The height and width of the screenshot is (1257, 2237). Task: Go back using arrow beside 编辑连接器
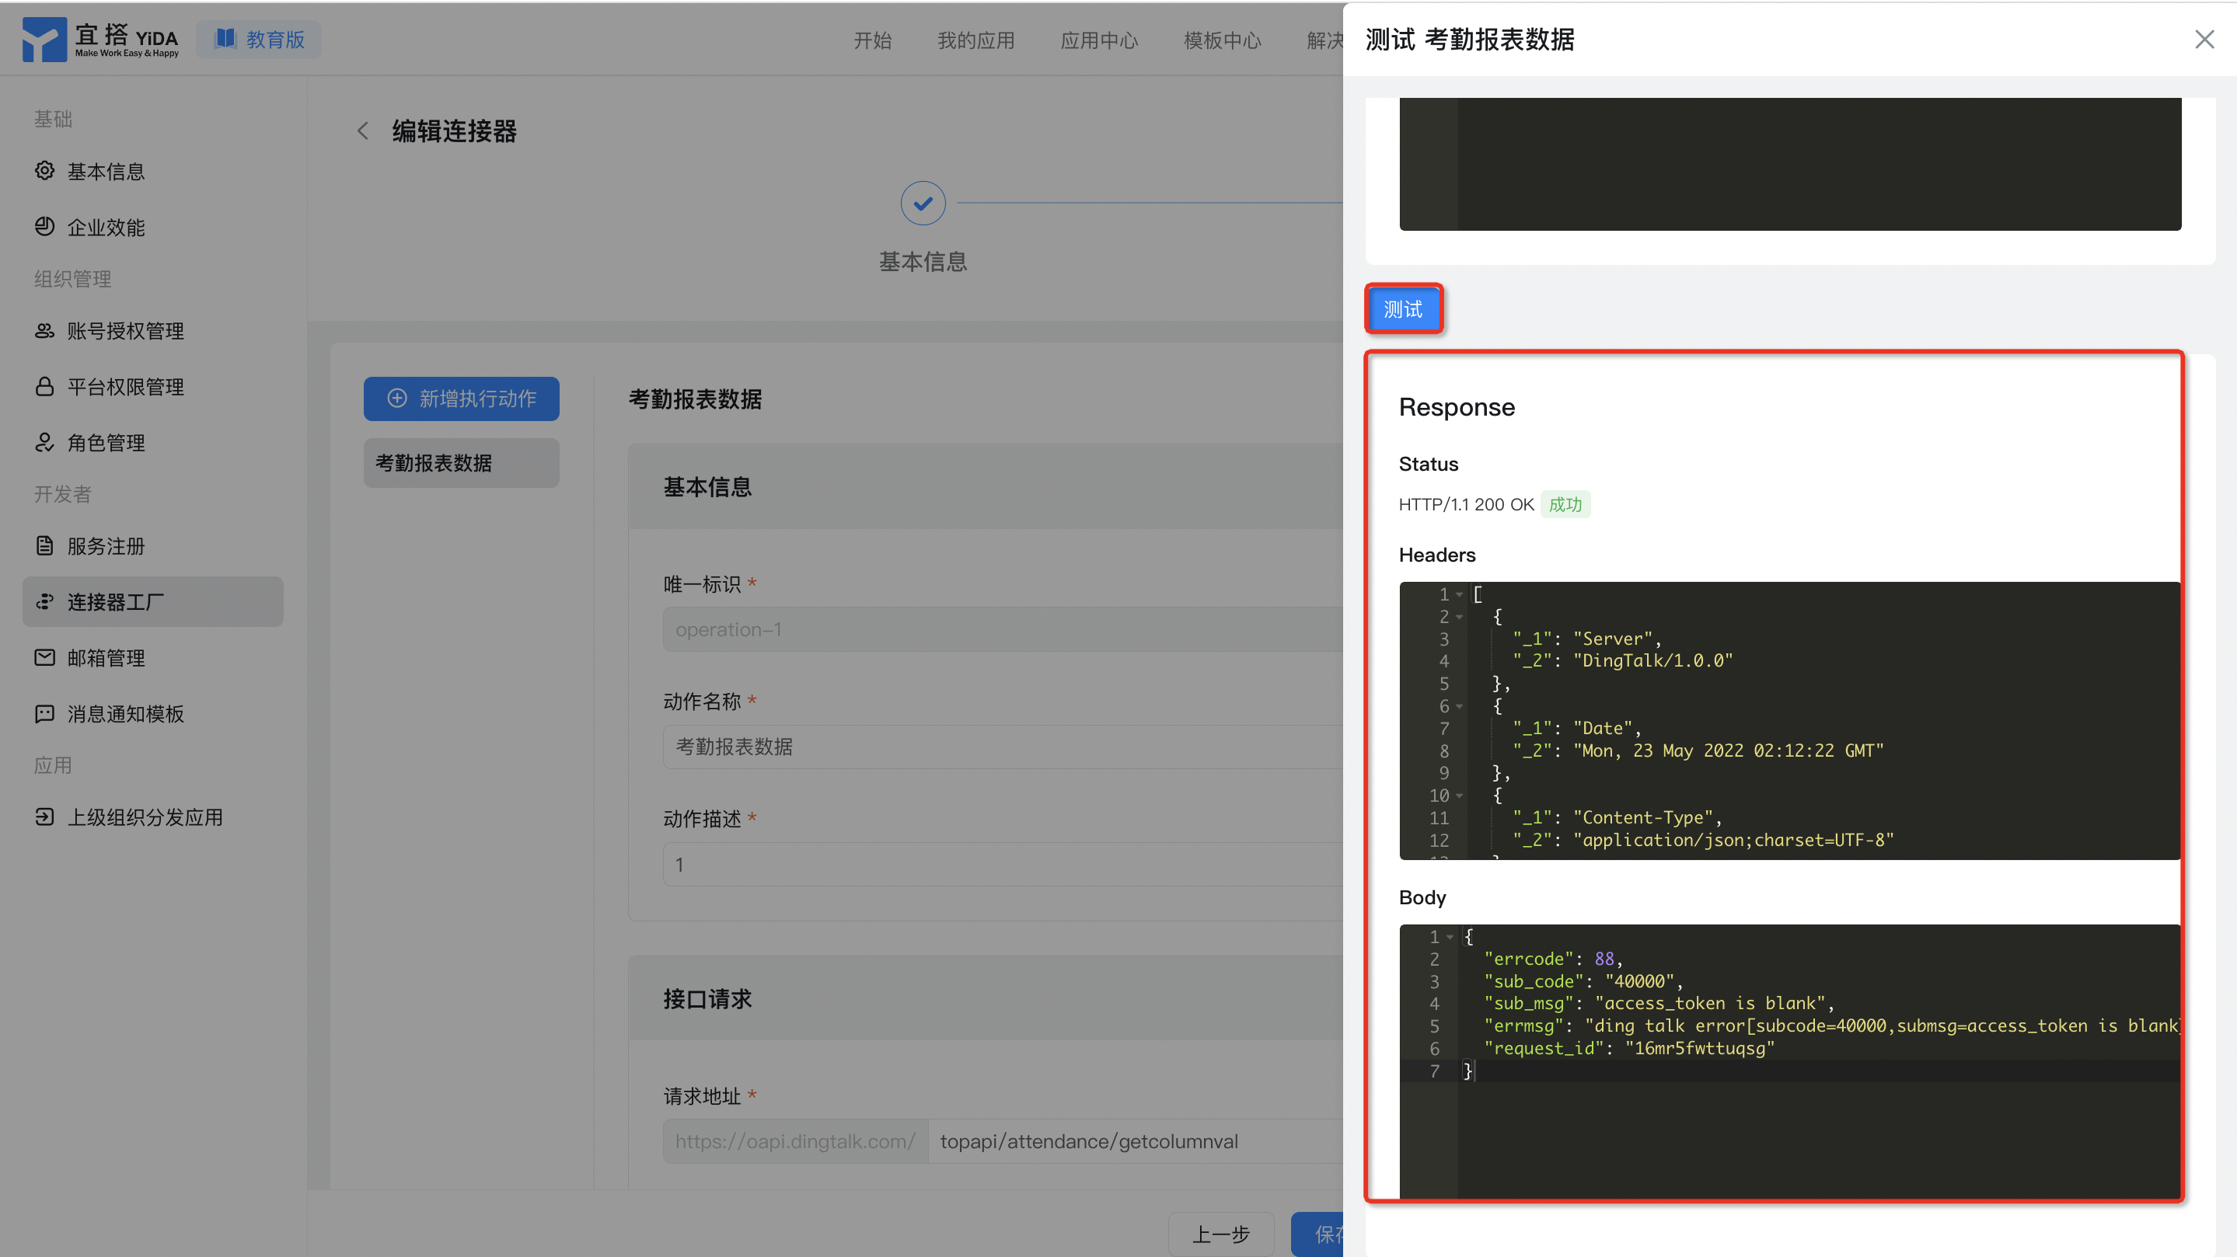(363, 131)
